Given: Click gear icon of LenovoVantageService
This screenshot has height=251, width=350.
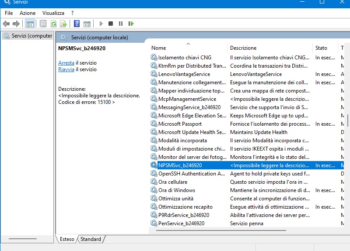Looking at the screenshot, I should click(154, 74).
